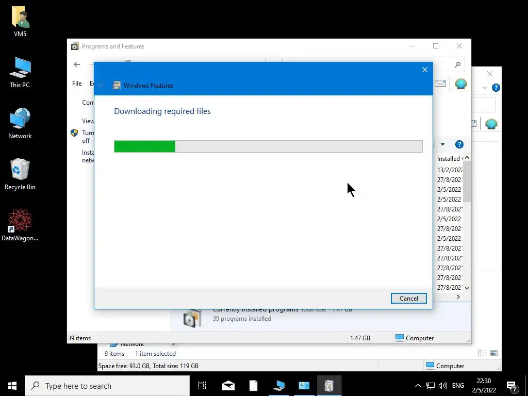Select the Network desktop icon
Viewport: 528px width, 396px height.
(x=20, y=124)
